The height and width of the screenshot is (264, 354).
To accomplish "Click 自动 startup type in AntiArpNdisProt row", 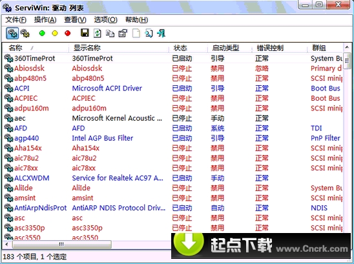I will pos(218,208).
